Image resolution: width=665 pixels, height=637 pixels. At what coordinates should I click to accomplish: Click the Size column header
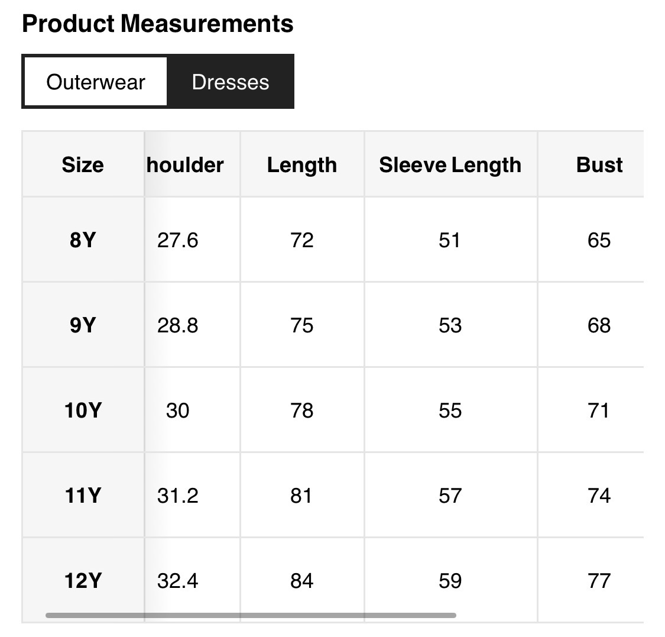click(83, 164)
